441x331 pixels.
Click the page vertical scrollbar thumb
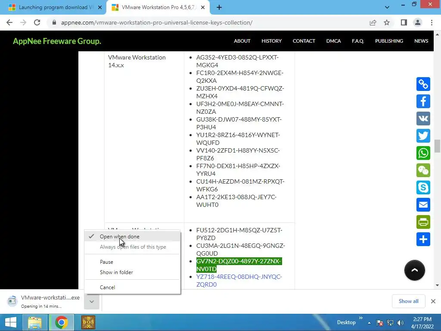(437, 146)
